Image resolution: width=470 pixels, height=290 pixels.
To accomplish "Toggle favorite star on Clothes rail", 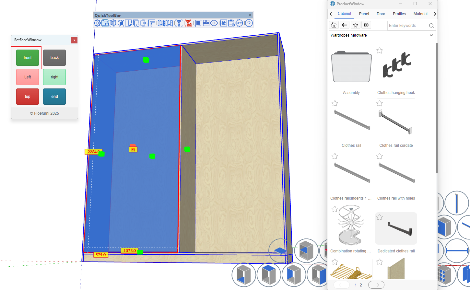I will pyautogui.click(x=335, y=103).
